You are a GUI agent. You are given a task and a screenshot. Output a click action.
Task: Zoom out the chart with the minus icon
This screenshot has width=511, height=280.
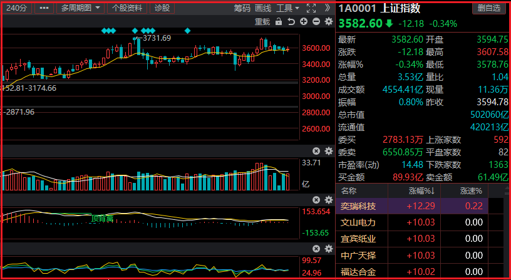click(316, 22)
